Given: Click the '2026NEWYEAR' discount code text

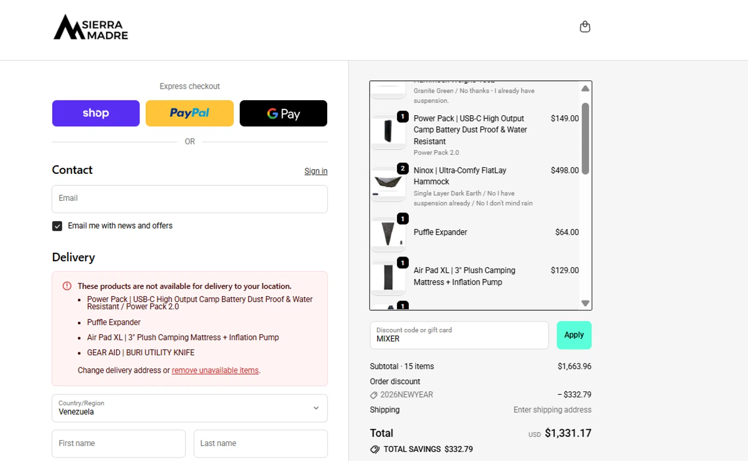Looking at the screenshot, I should coord(406,395).
